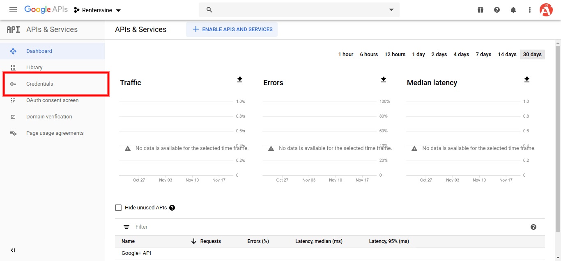Click ENABLE APIS AND SERVICES
The width and height of the screenshot is (561, 261).
pyautogui.click(x=232, y=29)
